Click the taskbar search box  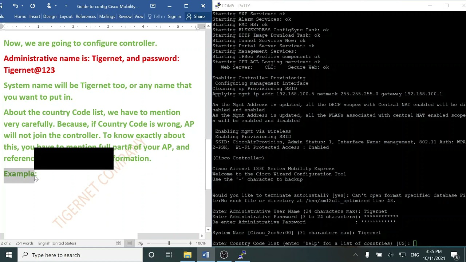(x=80, y=255)
